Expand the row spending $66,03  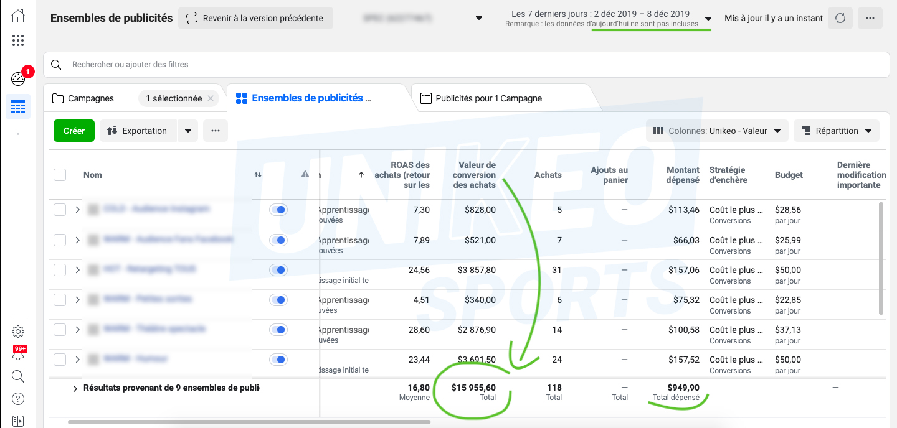(78, 240)
